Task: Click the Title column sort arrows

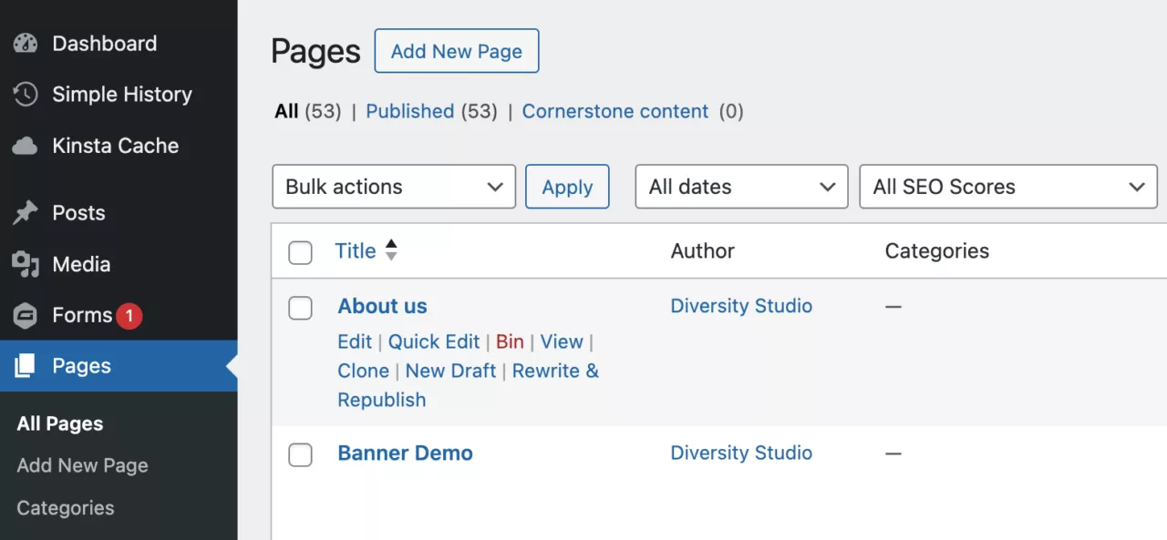Action: pyautogui.click(x=391, y=250)
